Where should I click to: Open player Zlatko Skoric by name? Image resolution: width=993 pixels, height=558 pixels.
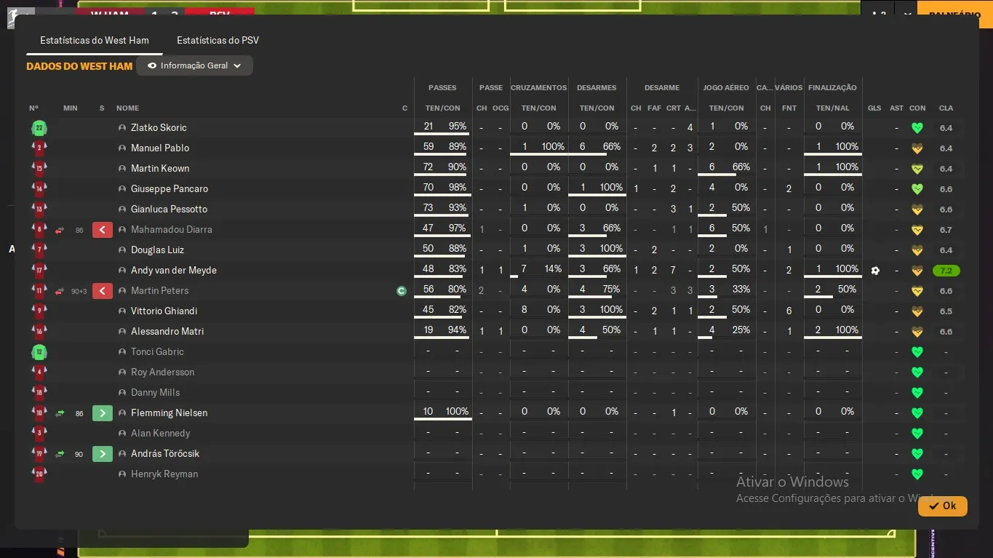click(159, 128)
